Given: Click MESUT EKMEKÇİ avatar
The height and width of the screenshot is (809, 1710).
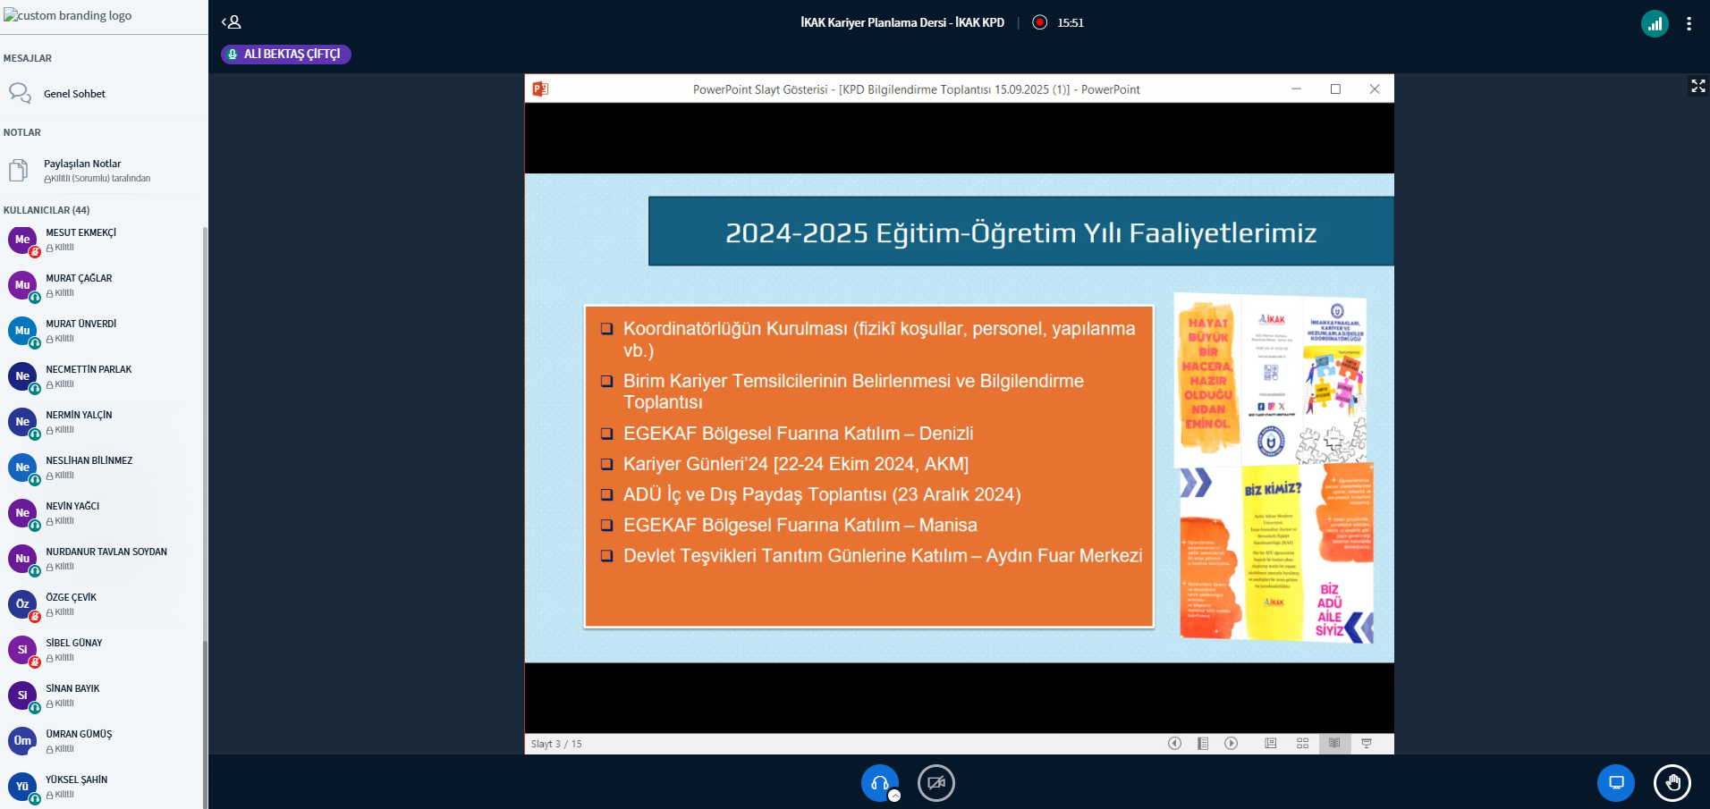Looking at the screenshot, I should [22, 240].
